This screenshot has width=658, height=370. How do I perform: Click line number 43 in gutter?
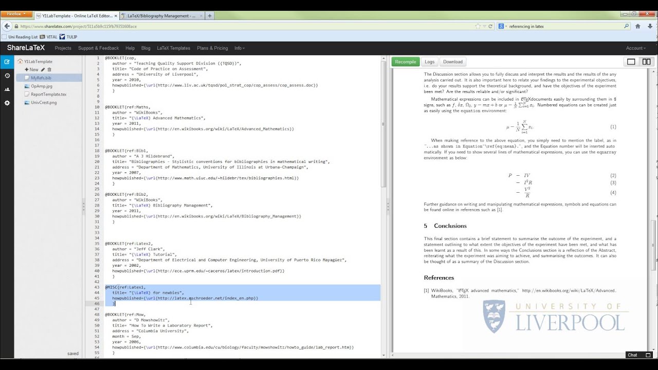tap(97, 287)
